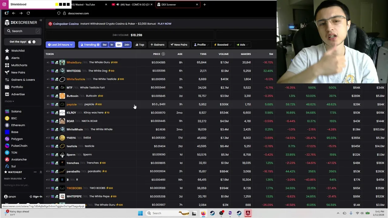The image size is (388, 218).
Task: Click the dexscreener.com address bar
Action: point(78,13)
